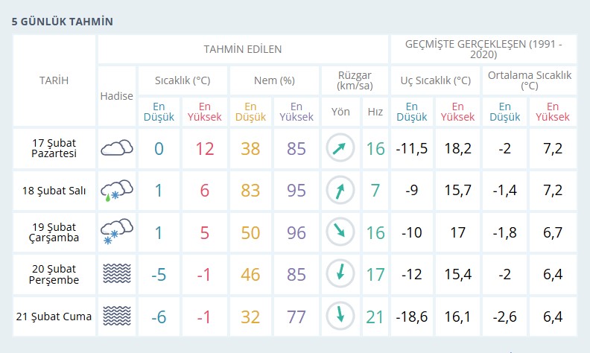The image size is (590, 353).
Task: Click the 'TAHMİN EDİLEN' header cell
Action: click(243, 49)
